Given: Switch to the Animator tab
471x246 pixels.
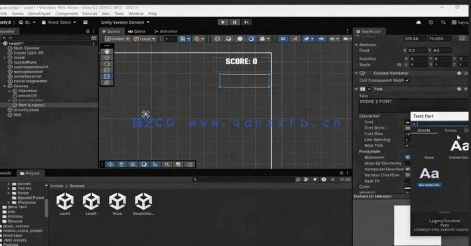Looking at the screenshot, I should 166,31.
